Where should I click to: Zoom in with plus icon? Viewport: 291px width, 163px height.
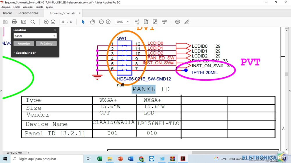point(108,22)
